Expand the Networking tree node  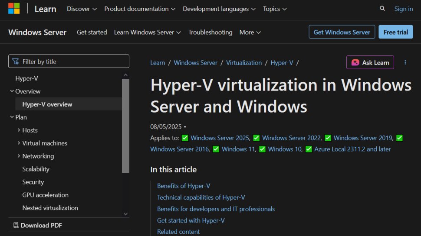click(19, 156)
